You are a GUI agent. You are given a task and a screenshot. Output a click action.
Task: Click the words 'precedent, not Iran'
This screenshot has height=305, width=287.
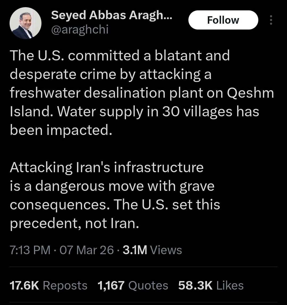point(74,223)
